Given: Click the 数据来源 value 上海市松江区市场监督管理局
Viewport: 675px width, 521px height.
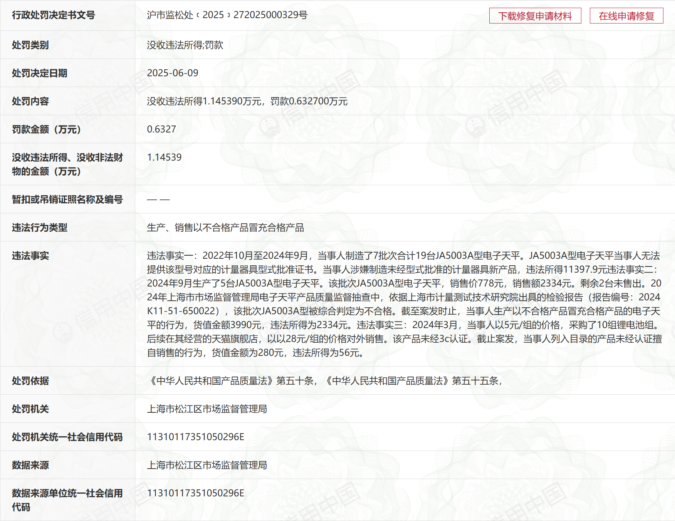Looking at the screenshot, I should coord(207,465).
